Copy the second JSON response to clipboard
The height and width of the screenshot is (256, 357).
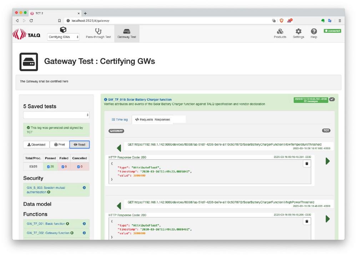click(307, 221)
